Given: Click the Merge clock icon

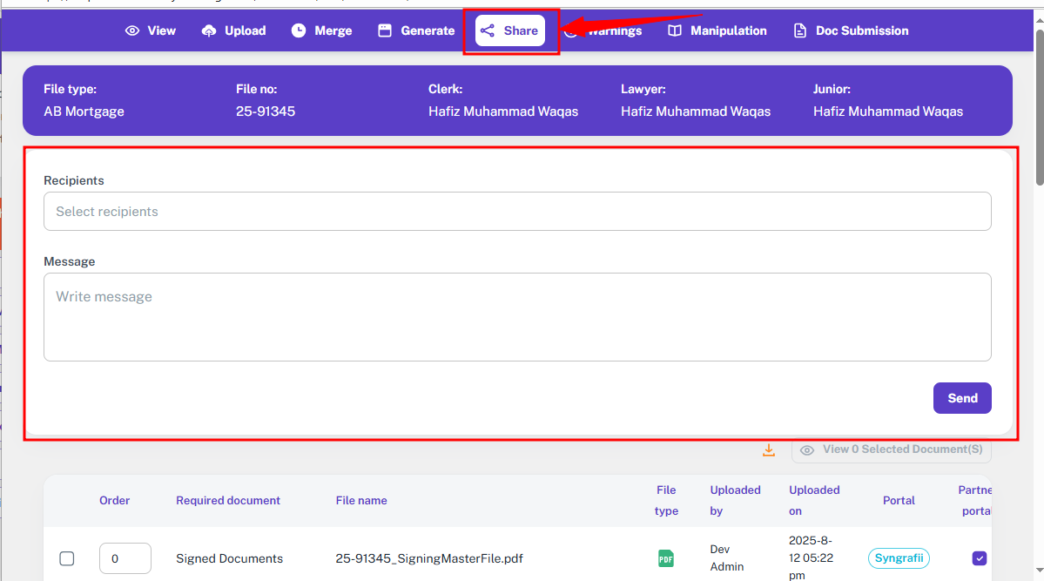Looking at the screenshot, I should point(299,30).
